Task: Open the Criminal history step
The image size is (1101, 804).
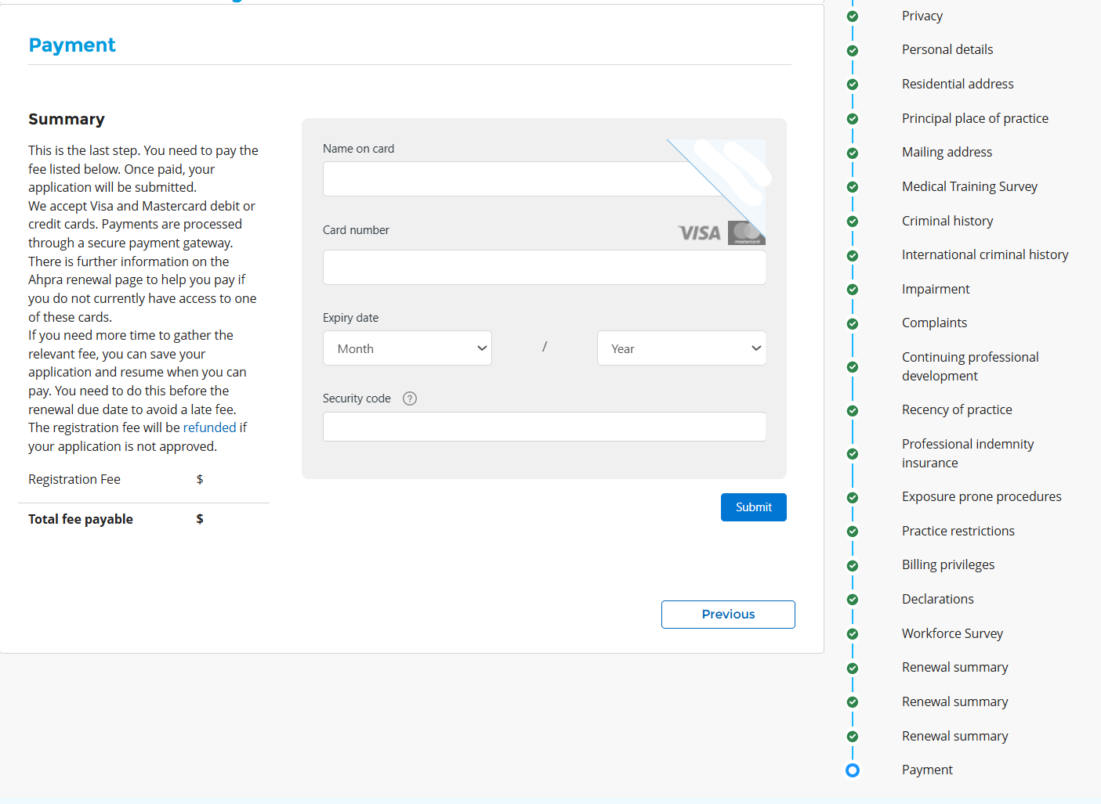Action: coord(947,221)
